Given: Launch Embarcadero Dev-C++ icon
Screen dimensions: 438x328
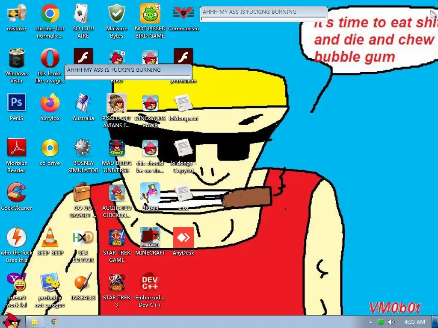Looking at the screenshot, I should pos(150,282).
